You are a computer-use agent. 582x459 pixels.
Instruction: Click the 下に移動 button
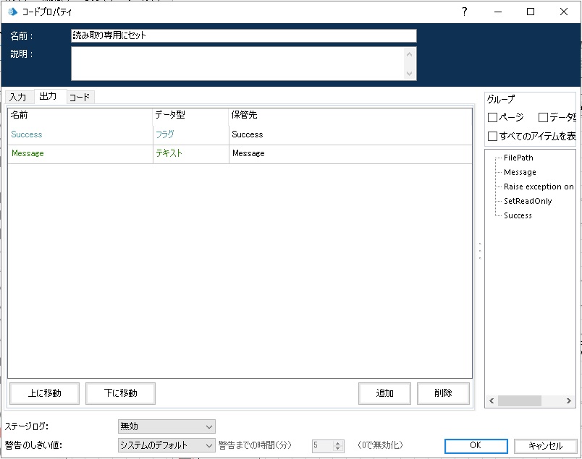pyautogui.click(x=120, y=393)
